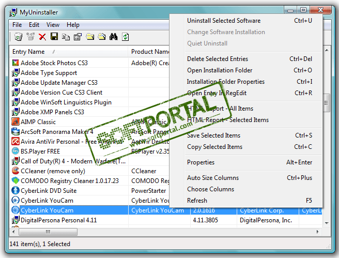
Task: Click the properties toolbar icon
Action: 78,37
